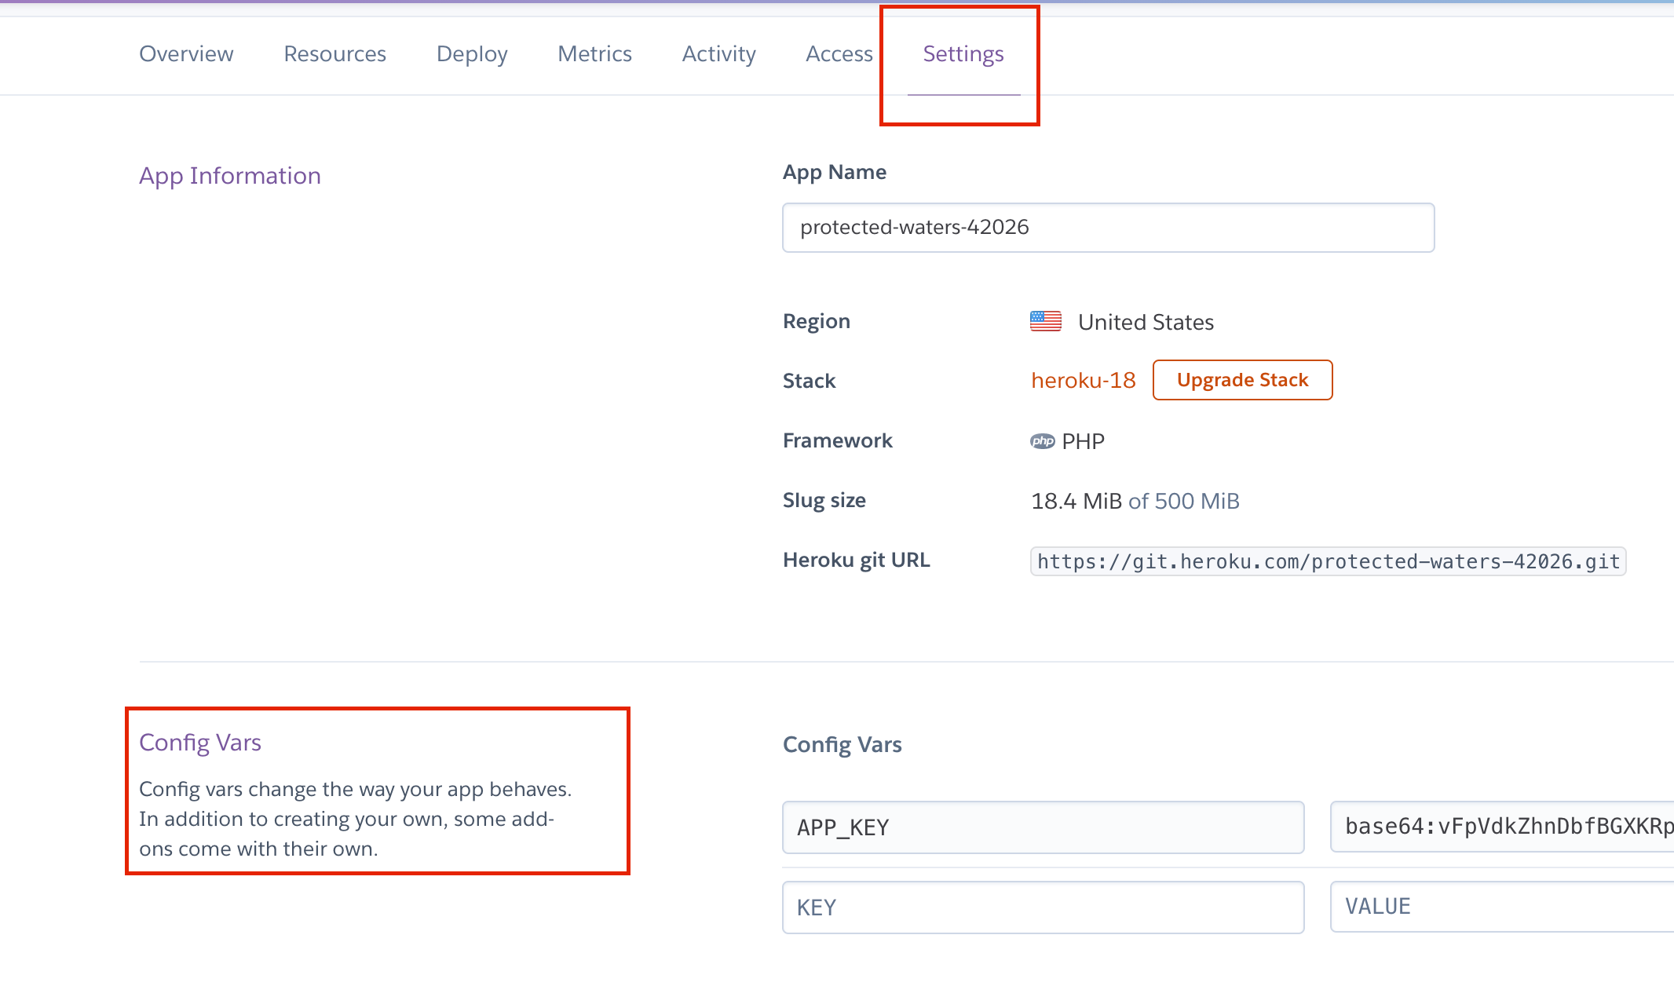Select the Heroku git URL text
The height and width of the screenshot is (986, 1674).
click(1328, 561)
